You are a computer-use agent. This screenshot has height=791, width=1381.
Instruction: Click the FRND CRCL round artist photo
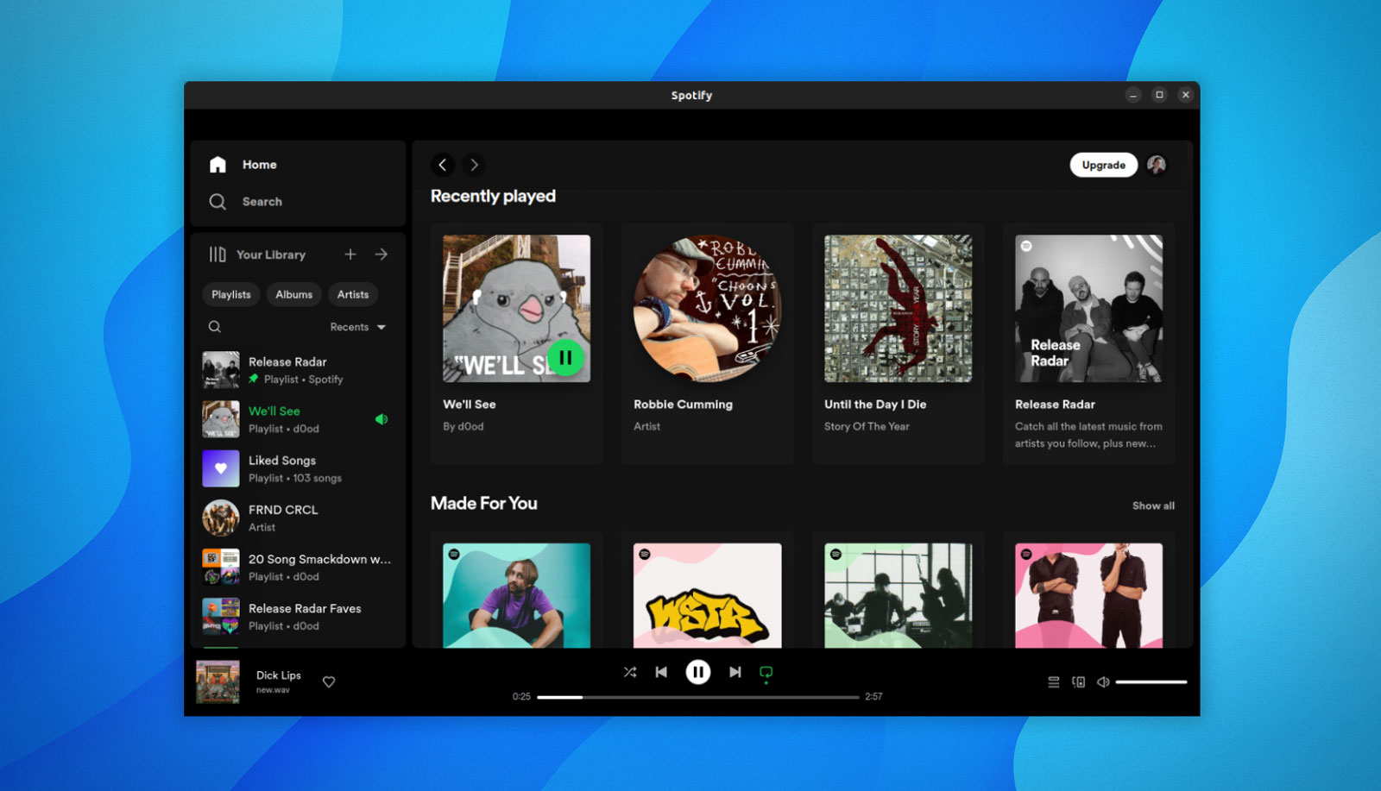(221, 518)
